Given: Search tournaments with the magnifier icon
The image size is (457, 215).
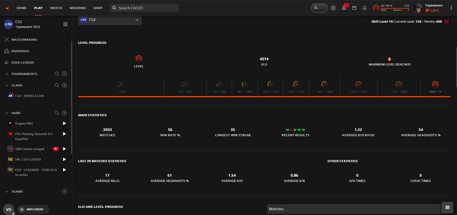Looking at the screenshot, I should coord(57,74).
